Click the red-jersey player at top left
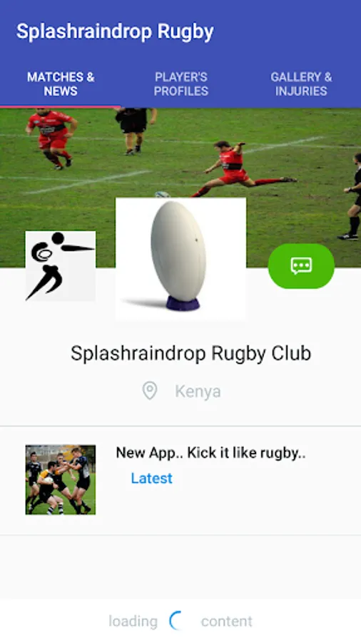361x642 pixels. pyautogui.click(x=52, y=138)
